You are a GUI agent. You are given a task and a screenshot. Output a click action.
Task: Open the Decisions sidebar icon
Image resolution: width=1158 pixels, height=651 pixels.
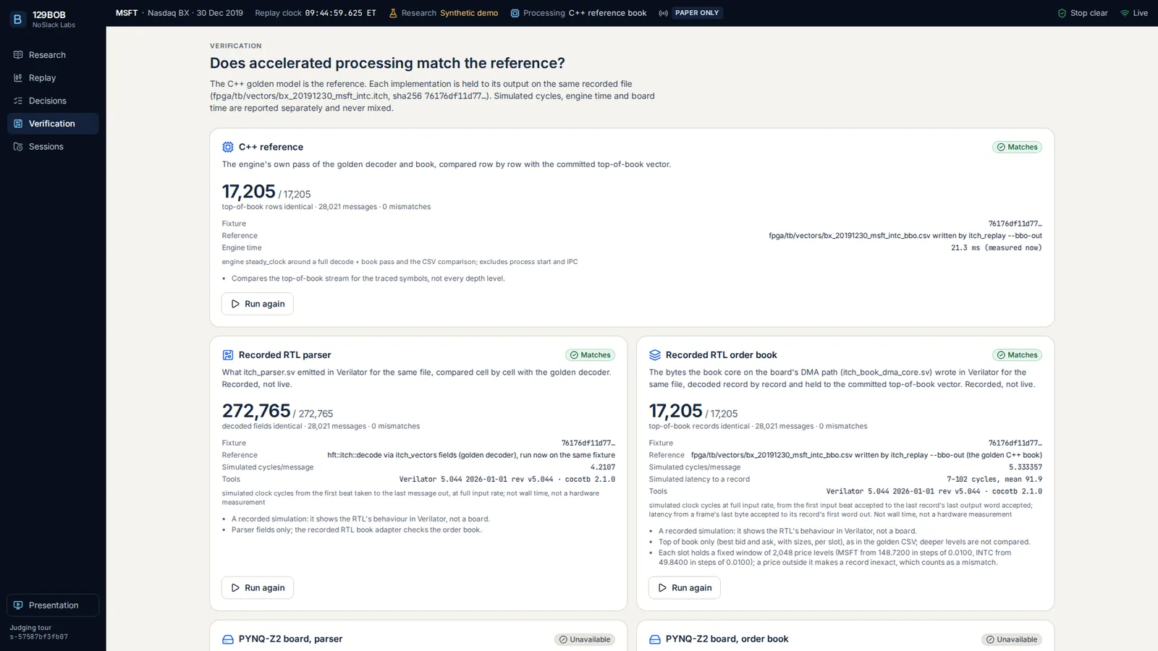click(x=18, y=101)
